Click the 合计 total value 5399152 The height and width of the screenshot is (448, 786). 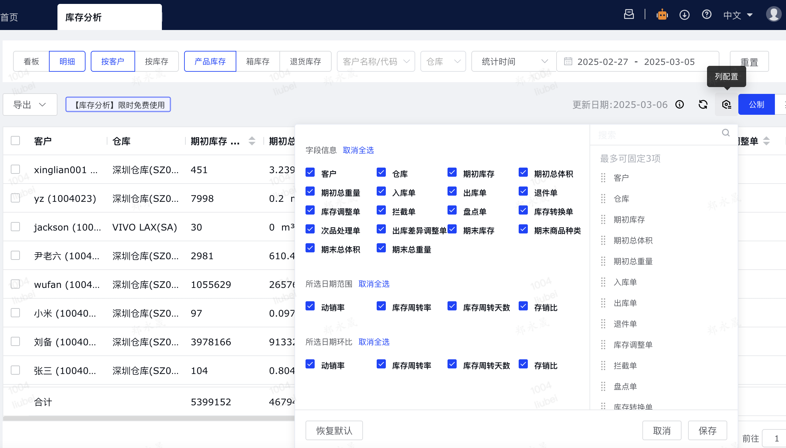coord(211,402)
